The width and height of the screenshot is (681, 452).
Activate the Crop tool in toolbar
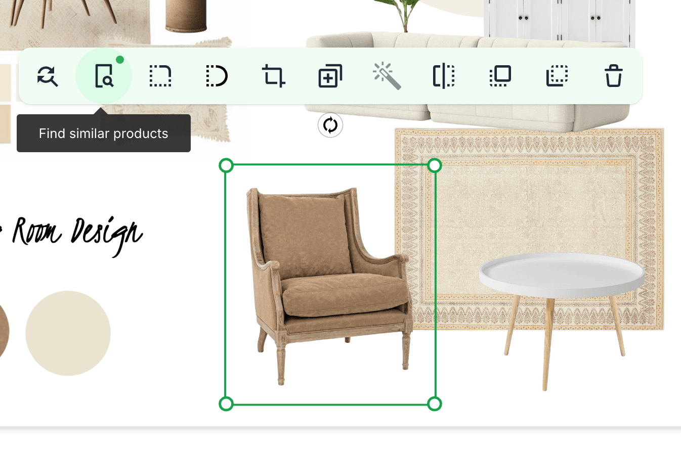pos(273,76)
